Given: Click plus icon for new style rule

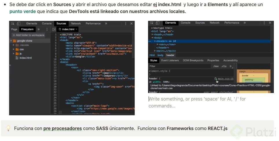Looking at the screenshot, I should click(x=231, y=66).
